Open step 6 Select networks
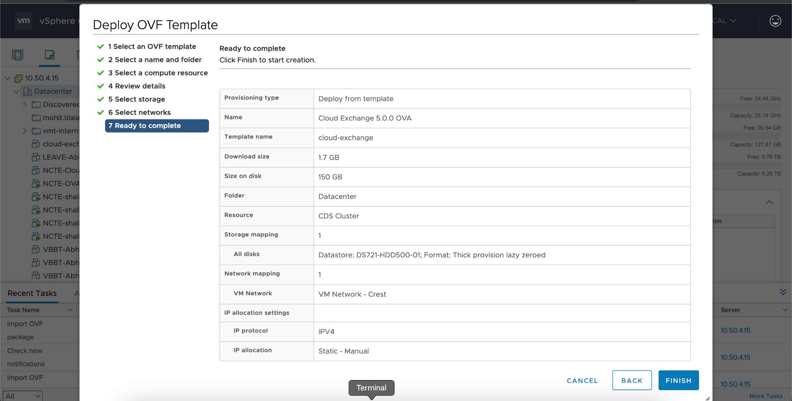 tap(139, 112)
